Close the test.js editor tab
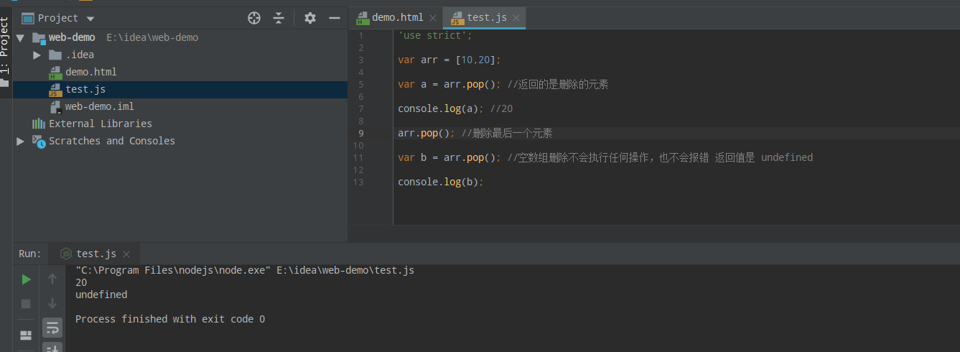The height and width of the screenshot is (352, 960). point(516,18)
